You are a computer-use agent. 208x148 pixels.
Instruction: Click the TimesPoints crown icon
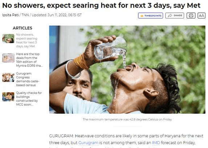pyautogui.click(x=142, y=16)
